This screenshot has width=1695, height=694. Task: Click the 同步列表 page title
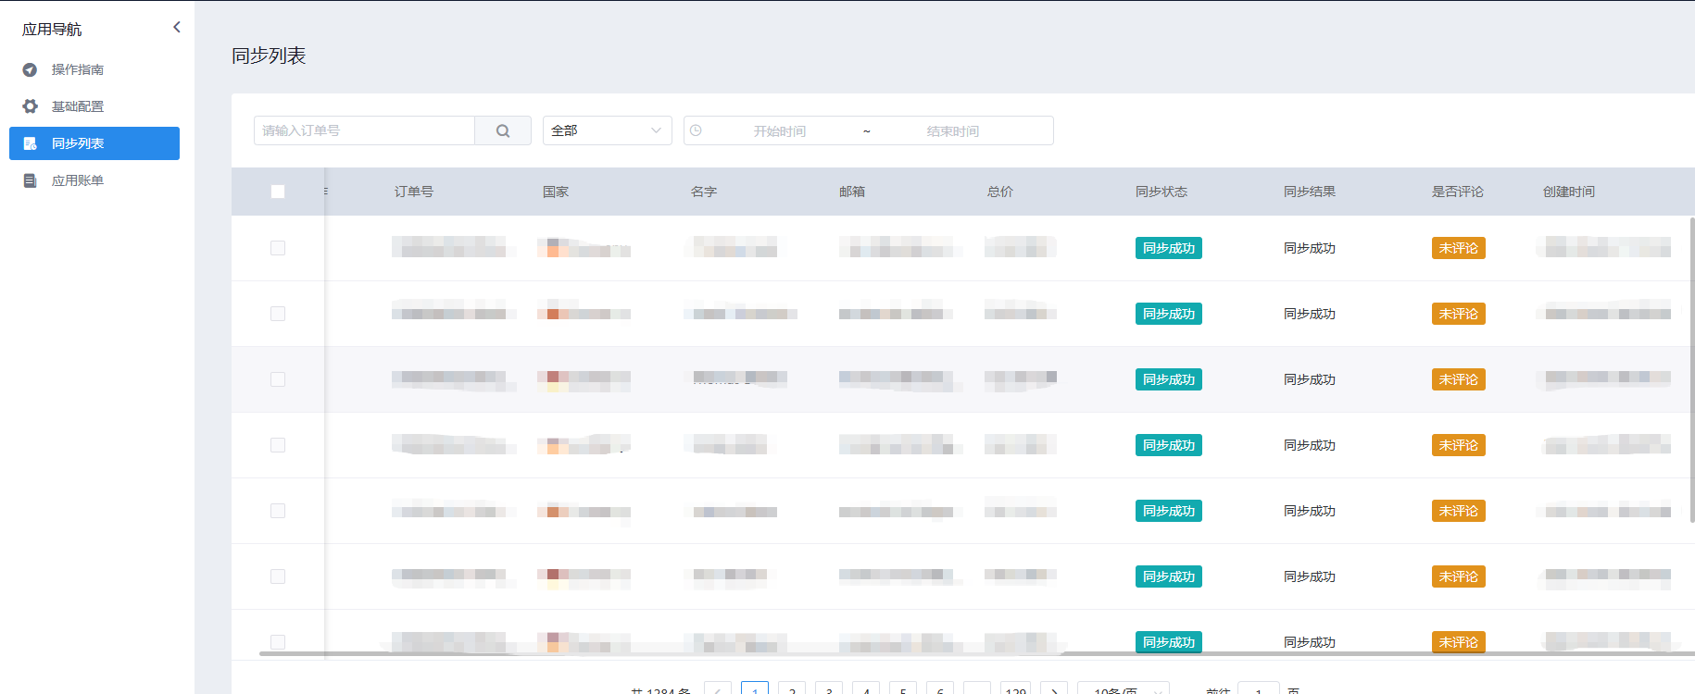pyautogui.click(x=269, y=56)
